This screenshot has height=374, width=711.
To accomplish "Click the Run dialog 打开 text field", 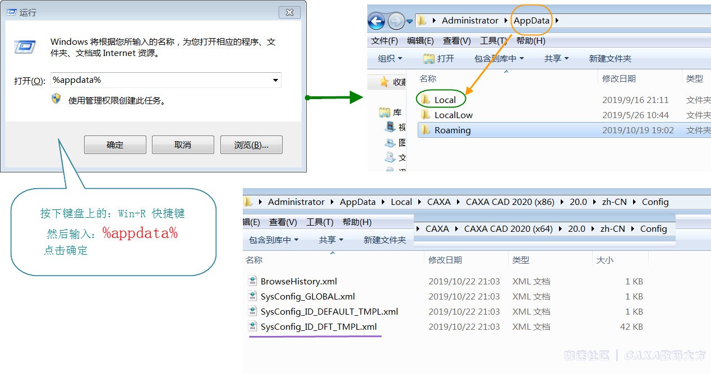I will (165, 80).
